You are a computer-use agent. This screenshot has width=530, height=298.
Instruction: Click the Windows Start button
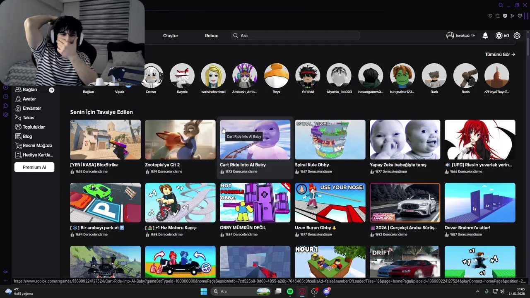tap(204, 291)
